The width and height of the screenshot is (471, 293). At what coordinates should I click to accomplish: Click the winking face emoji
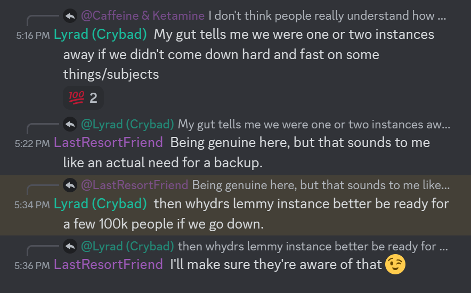tap(395, 264)
